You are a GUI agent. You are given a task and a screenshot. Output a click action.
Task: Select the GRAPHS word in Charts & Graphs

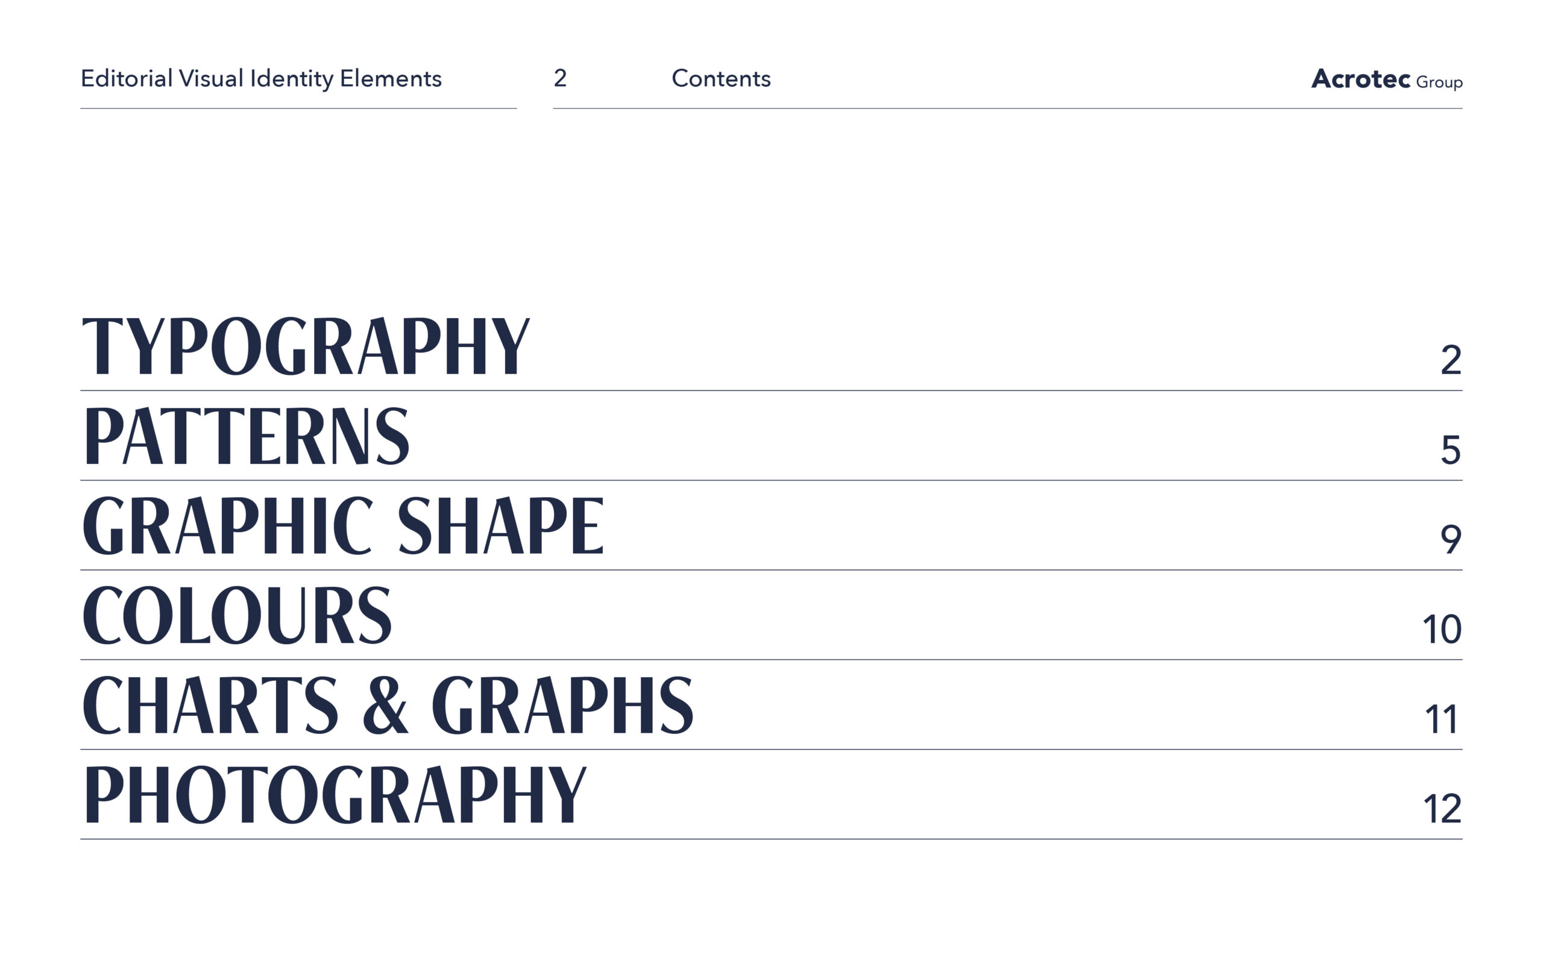click(562, 706)
